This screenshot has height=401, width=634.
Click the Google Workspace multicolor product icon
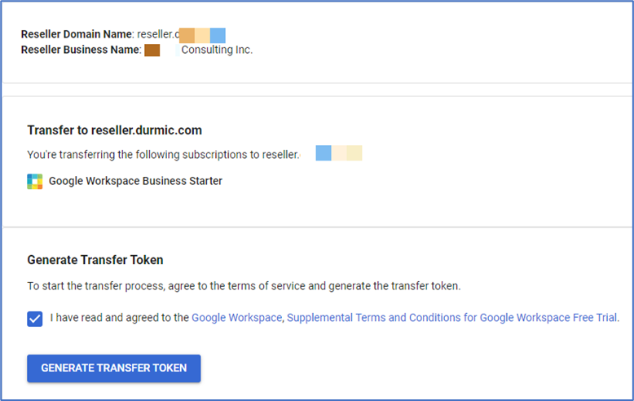(35, 182)
